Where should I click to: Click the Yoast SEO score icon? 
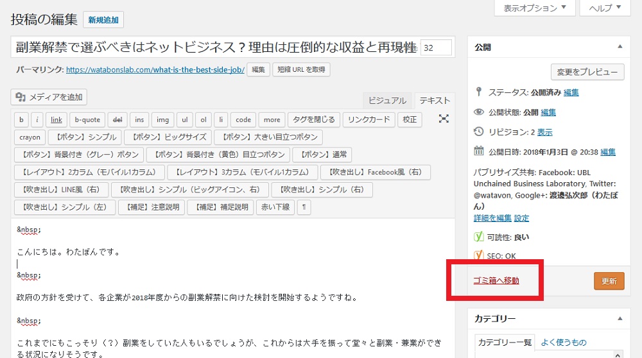click(x=479, y=255)
